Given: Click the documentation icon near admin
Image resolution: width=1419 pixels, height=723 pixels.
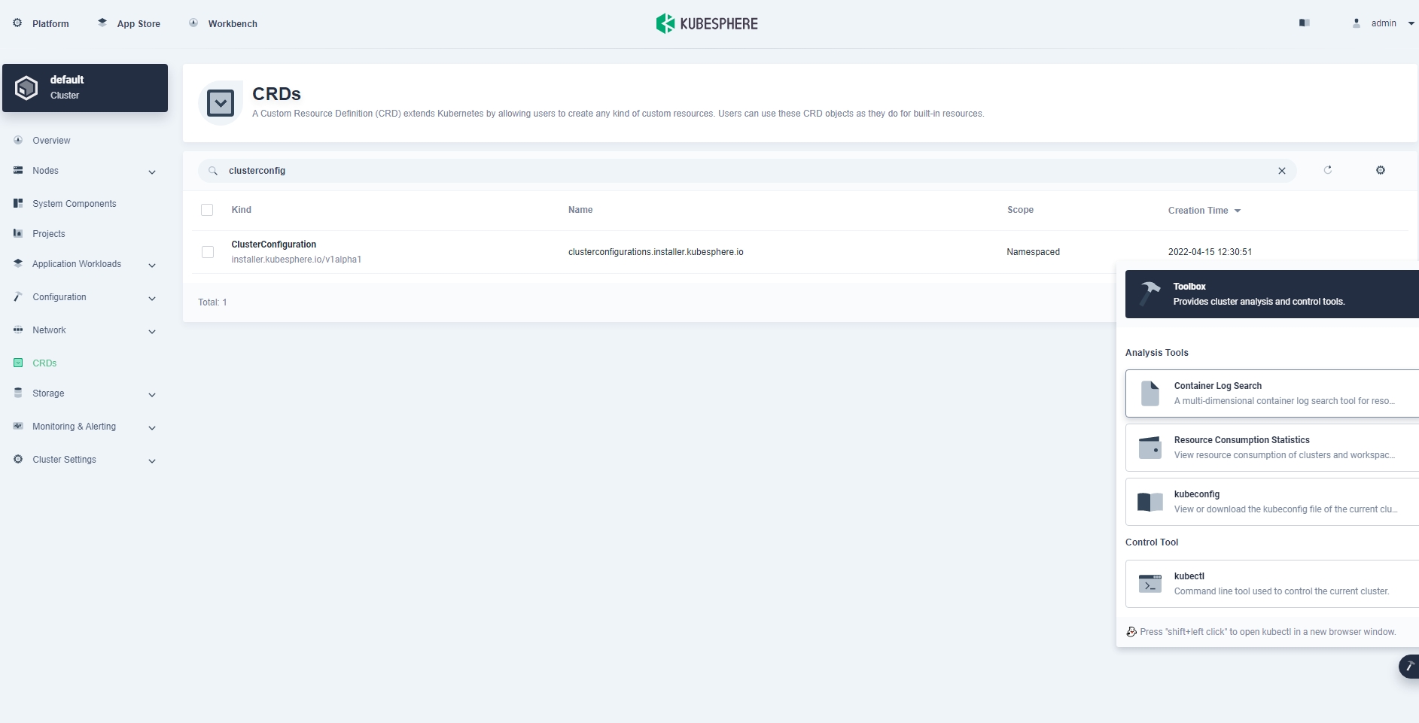Looking at the screenshot, I should 1305,23.
